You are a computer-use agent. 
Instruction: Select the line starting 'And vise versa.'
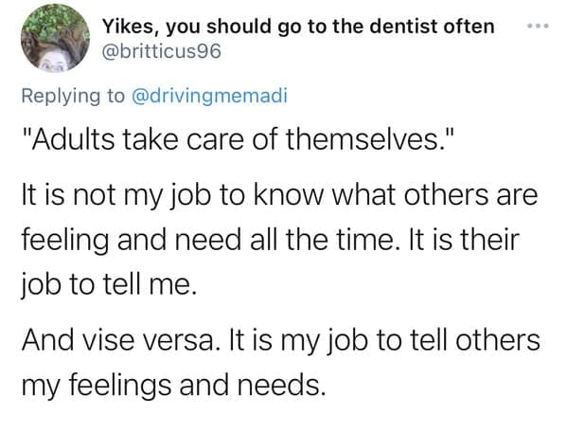pos(281,340)
